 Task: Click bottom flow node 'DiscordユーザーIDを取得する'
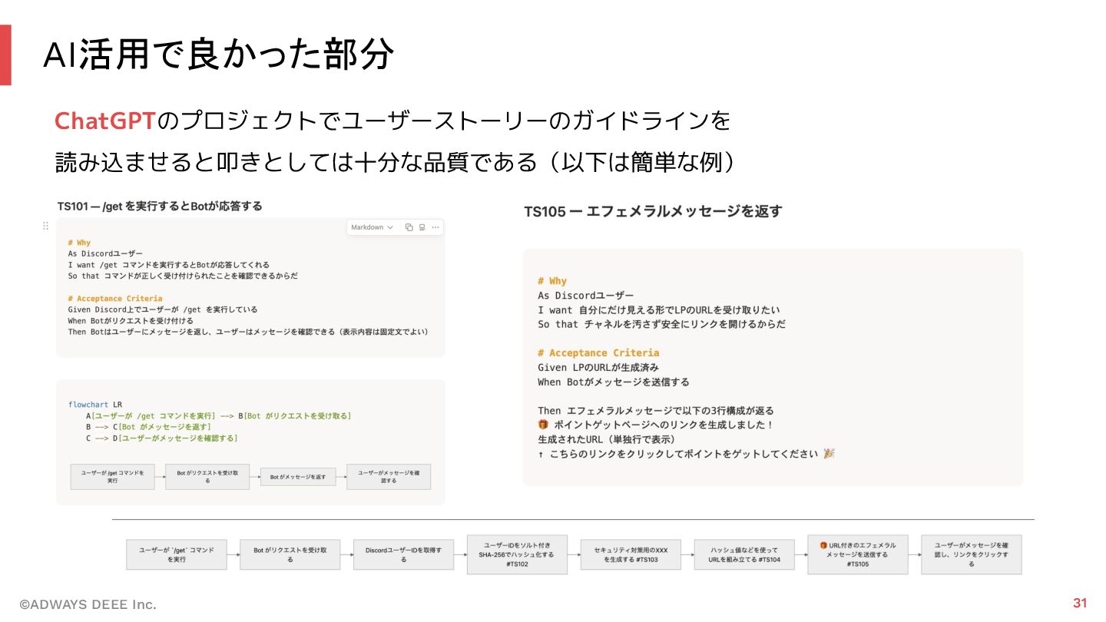coord(404,554)
